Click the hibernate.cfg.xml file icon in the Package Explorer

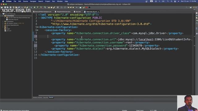click(7, 19)
